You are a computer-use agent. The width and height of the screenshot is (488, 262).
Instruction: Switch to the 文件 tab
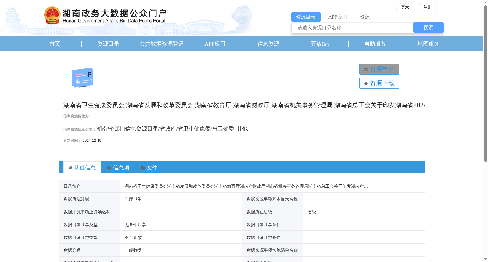pos(149,168)
